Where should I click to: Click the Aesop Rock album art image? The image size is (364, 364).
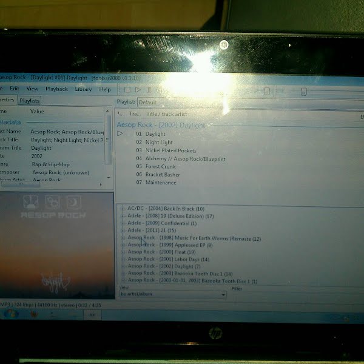coord(57,245)
